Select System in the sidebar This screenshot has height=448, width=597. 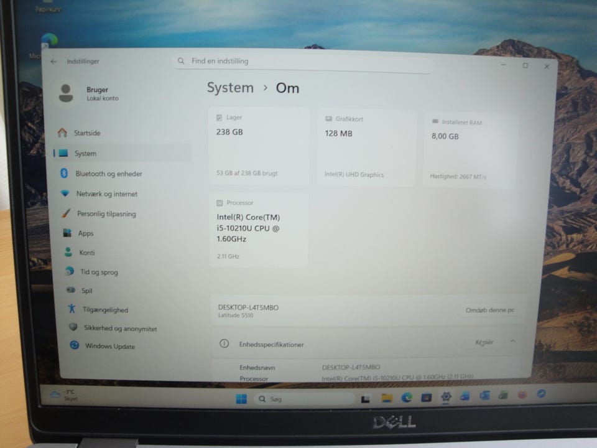[122, 153]
